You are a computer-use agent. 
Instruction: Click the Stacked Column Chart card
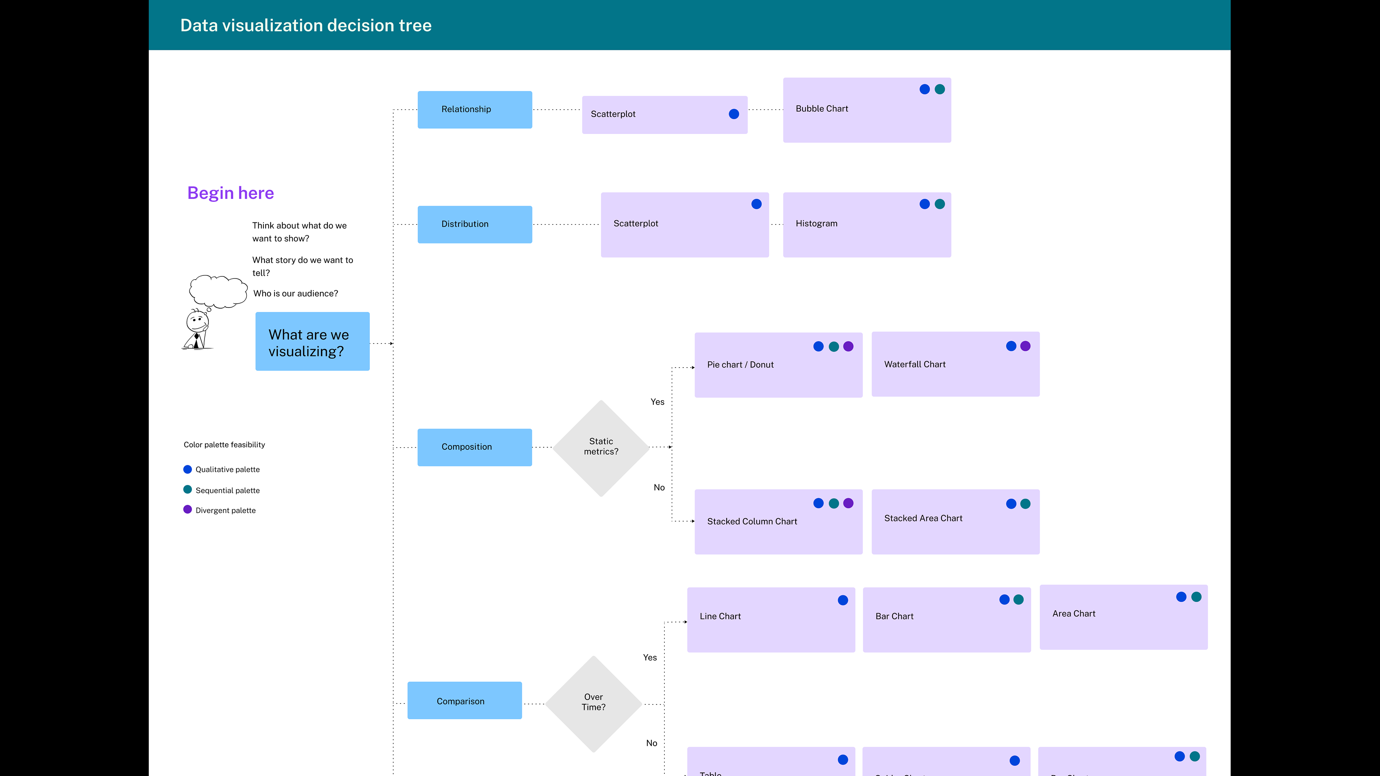click(778, 522)
